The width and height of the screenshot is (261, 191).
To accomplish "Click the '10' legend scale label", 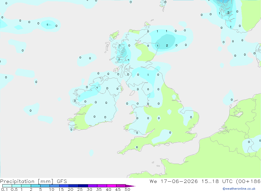I will tap(52, 189).
